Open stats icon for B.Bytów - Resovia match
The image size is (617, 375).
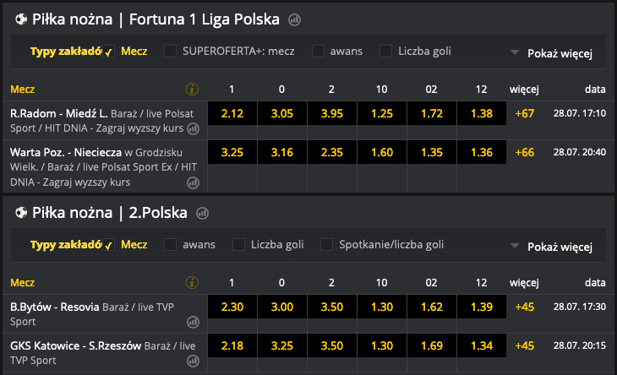193,322
